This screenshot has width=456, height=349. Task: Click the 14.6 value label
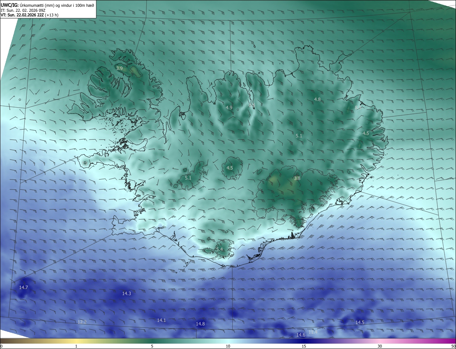[301, 335]
